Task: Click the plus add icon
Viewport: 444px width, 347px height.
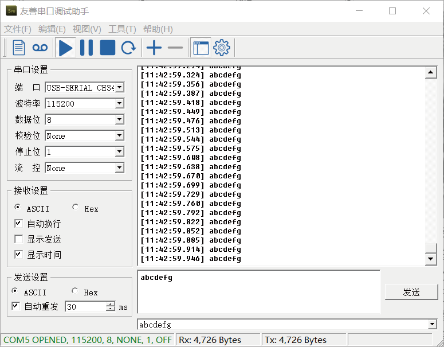Action: point(154,48)
